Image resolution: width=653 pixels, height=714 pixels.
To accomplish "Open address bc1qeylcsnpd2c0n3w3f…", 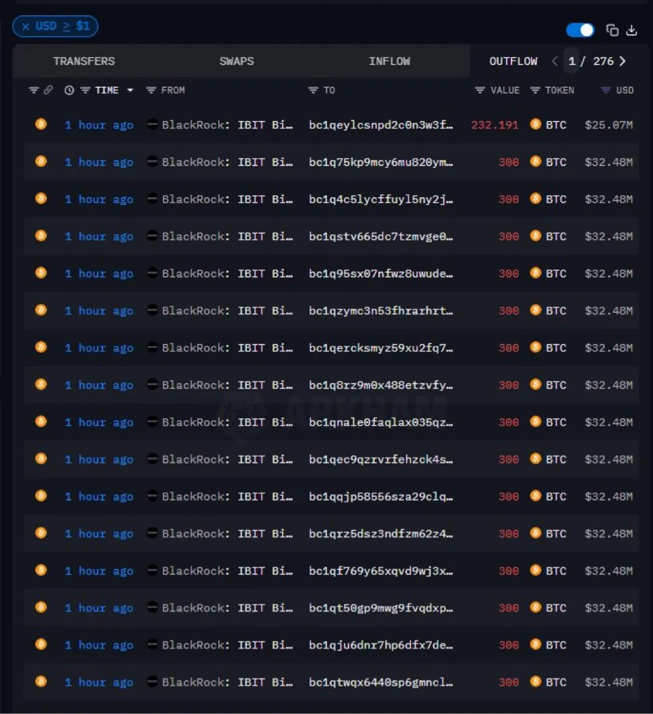I will pyautogui.click(x=381, y=125).
